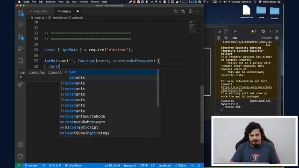Open DevTools customize menu dots

270,32
